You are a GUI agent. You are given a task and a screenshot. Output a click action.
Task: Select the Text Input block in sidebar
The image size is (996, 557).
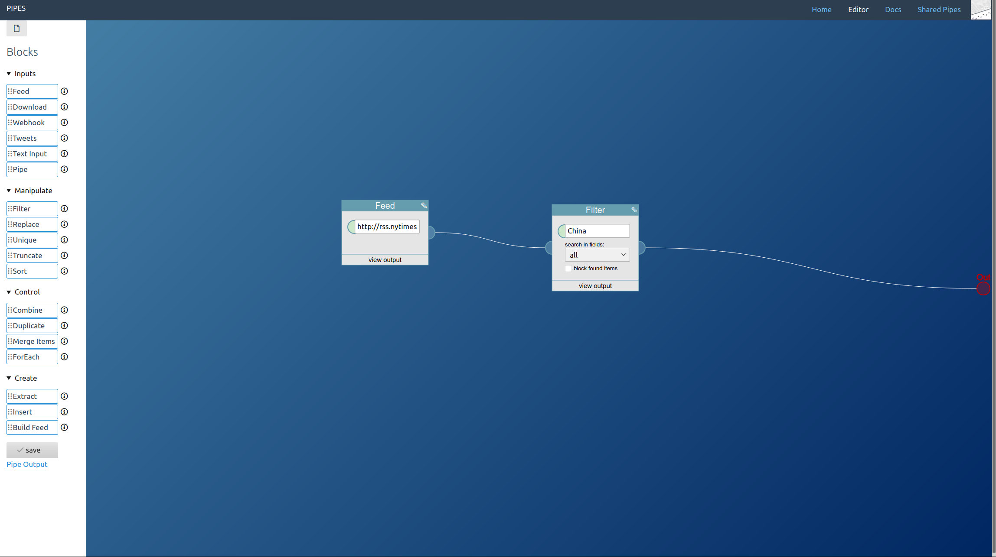32,154
